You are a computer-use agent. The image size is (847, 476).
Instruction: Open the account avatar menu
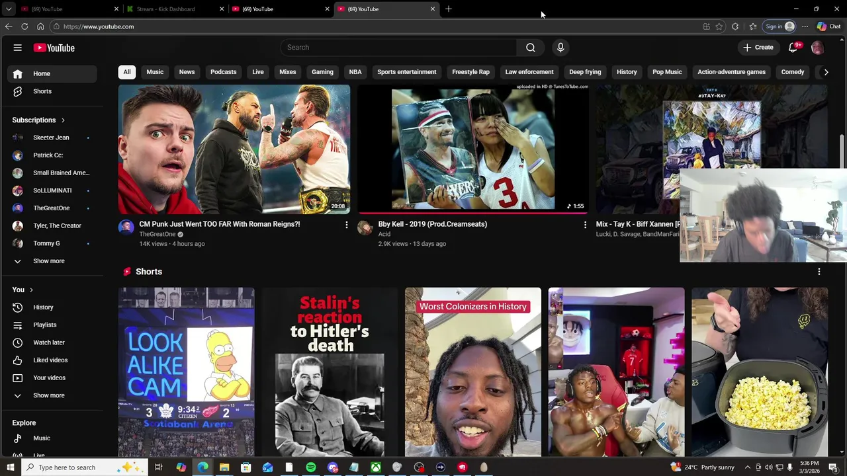point(817,48)
